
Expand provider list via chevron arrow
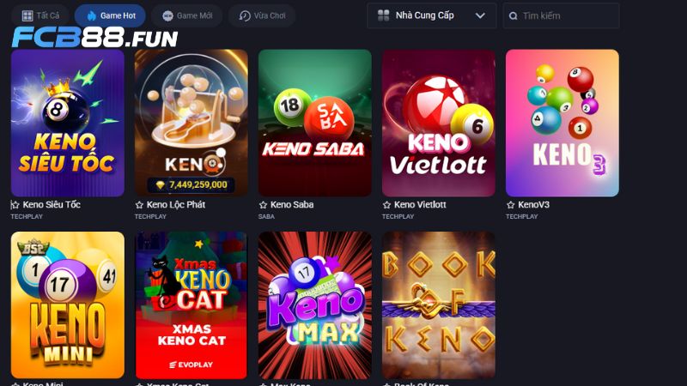tap(480, 15)
